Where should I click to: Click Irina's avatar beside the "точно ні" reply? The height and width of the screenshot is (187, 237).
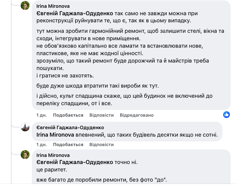[x=25, y=155]
